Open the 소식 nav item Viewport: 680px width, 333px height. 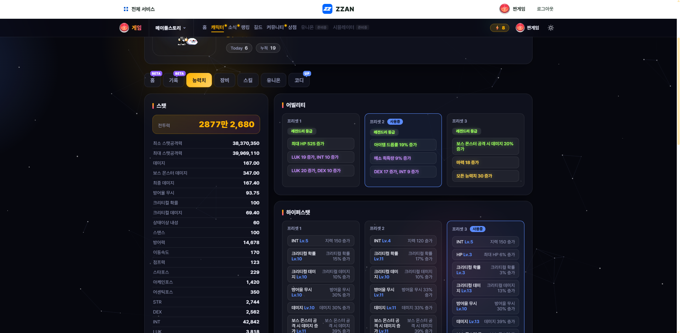(x=232, y=27)
